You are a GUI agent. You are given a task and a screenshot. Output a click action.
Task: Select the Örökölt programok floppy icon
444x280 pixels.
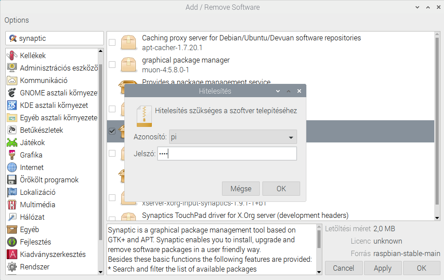pyautogui.click(x=12, y=180)
